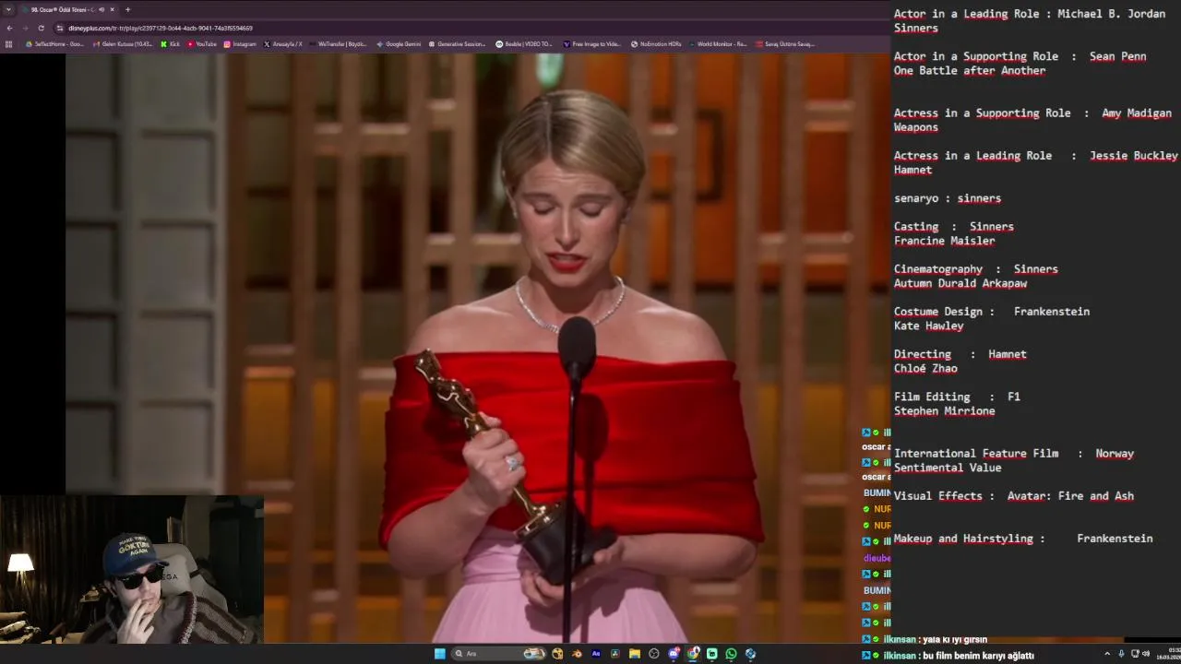The height and width of the screenshot is (664, 1181).
Task: Open the WeTransfer bookmark
Action: tap(338, 43)
